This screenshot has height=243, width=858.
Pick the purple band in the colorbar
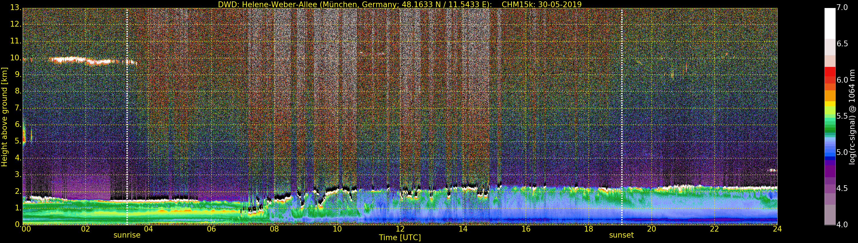[830, 172]
